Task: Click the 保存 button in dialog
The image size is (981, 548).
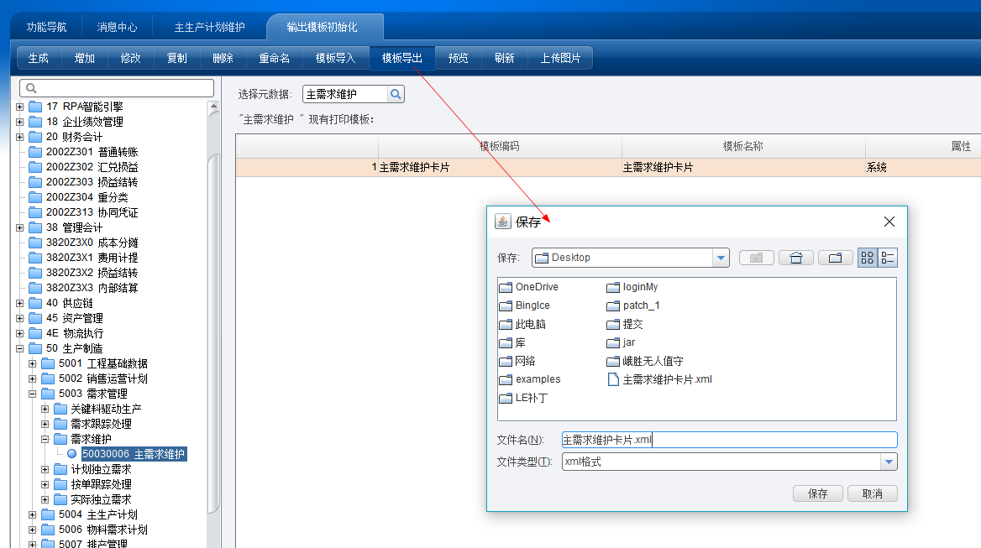Action: (x=818, y=493)
